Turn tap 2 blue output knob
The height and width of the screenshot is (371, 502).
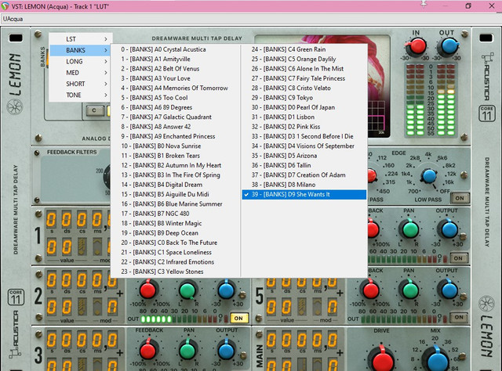227,290
